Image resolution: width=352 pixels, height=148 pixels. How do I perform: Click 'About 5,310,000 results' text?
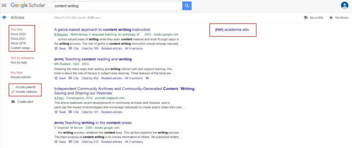pos(70,18)
